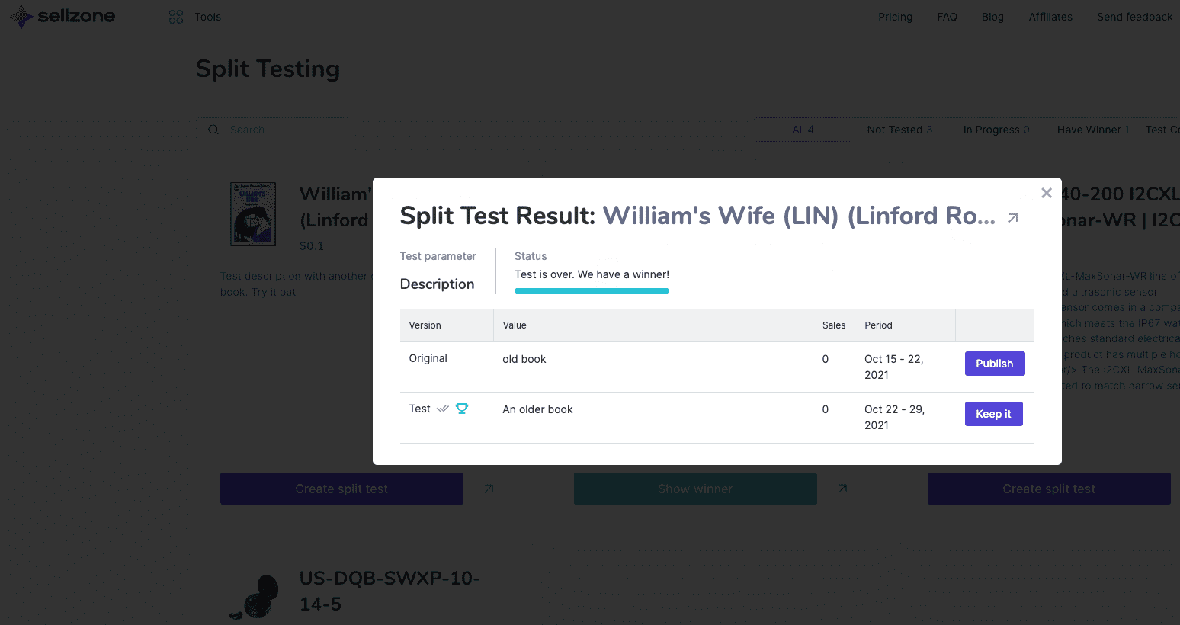Expand the All 4 filter view
1180x625 pixels.
pos(803,130)
